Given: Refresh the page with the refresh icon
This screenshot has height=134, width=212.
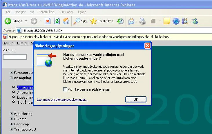Looking at the screenshot, I should [57, 21].
